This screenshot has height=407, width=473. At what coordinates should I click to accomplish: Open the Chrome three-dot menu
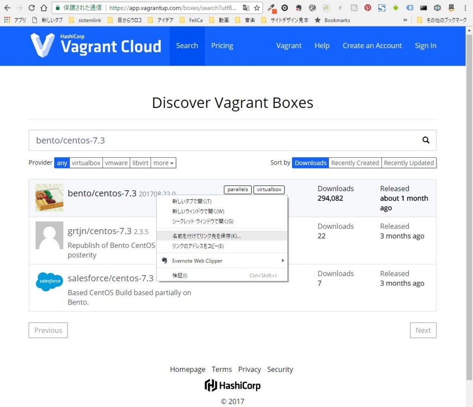coord(465,8)
